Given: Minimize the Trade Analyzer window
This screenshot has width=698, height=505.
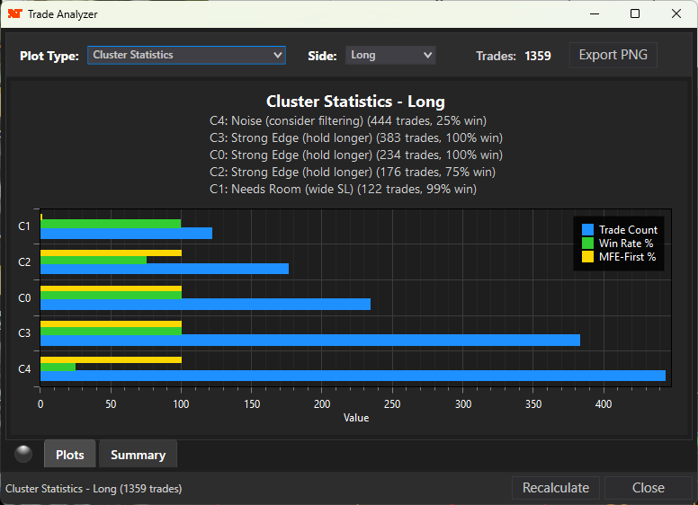Looking at the screenshot, I should 594,14.
